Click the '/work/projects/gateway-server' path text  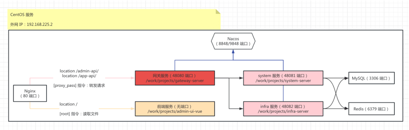175,81
